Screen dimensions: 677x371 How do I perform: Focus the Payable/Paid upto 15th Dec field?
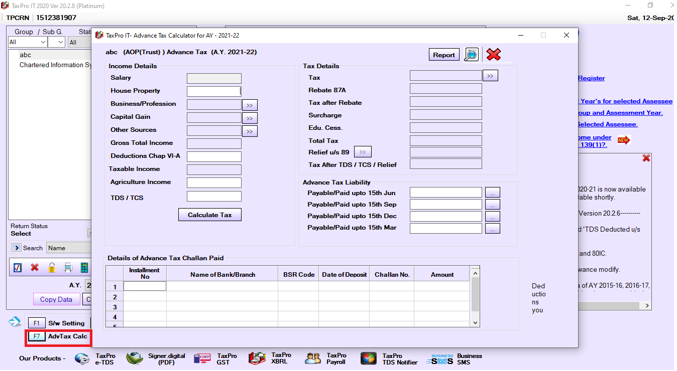coord(446,217)
